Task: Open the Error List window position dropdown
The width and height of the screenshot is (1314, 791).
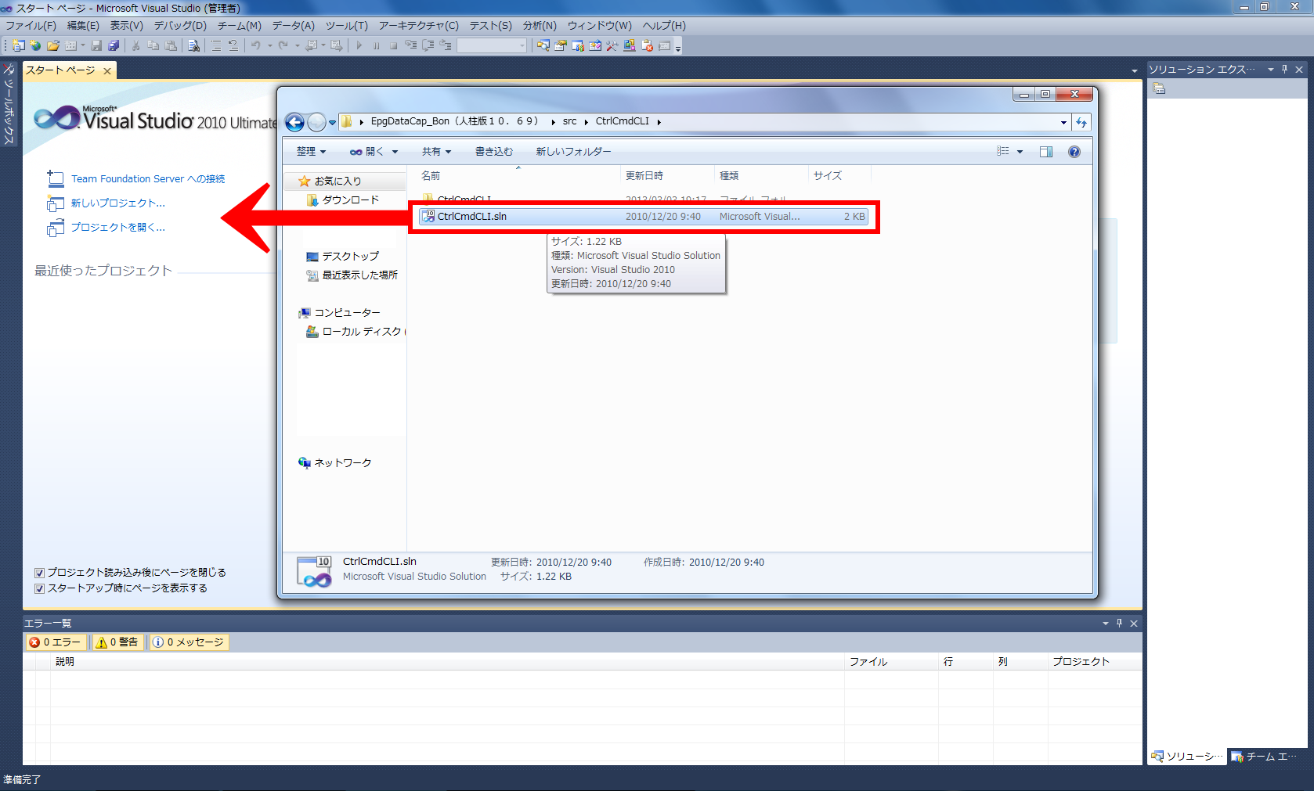Action: [1106, 623]
